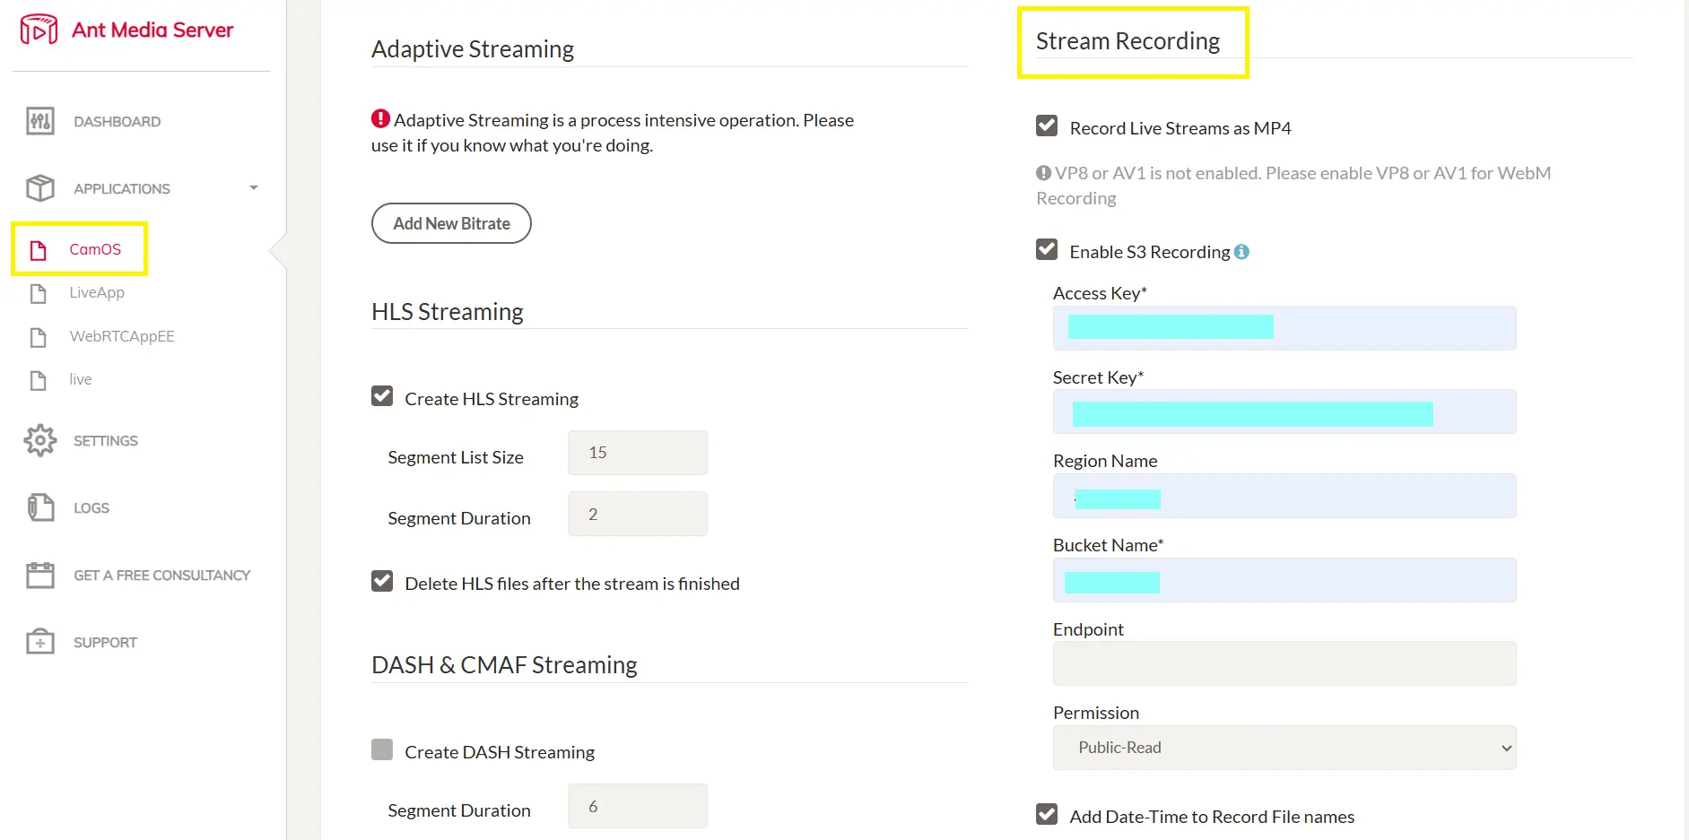Enable Create DASH Streaming checkbox
The height and width of the screenshot is (840, 1689).
tap(382, 749)
